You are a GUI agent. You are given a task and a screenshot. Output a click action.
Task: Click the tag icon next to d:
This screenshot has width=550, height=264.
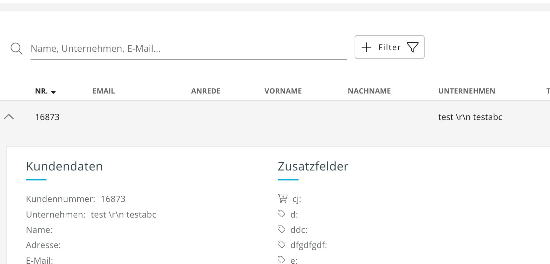pos(282,214)
